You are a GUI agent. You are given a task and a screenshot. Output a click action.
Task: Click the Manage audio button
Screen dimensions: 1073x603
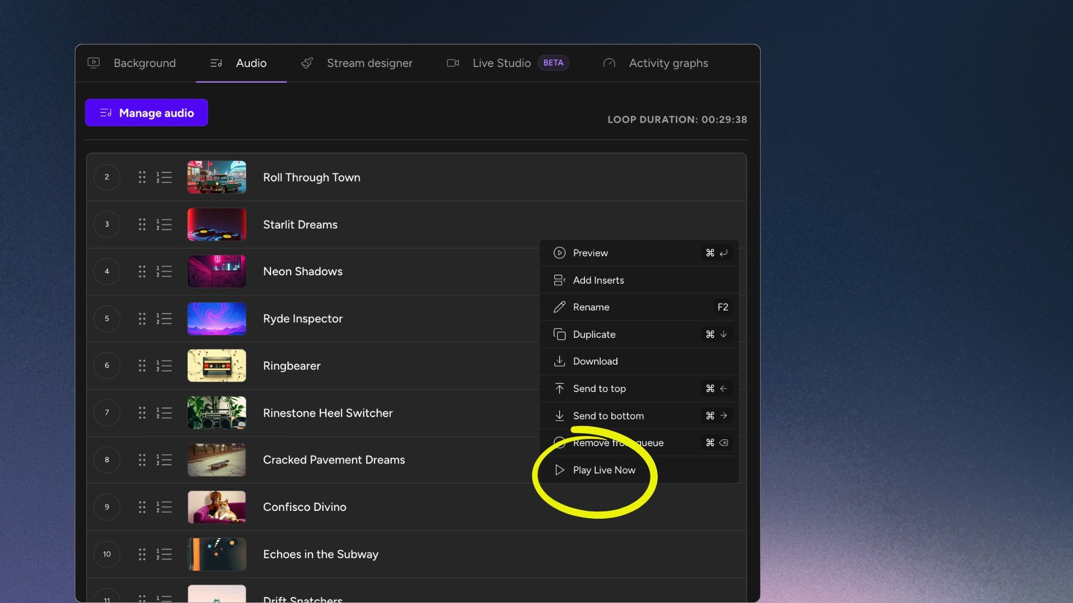(x=146, y=112)
